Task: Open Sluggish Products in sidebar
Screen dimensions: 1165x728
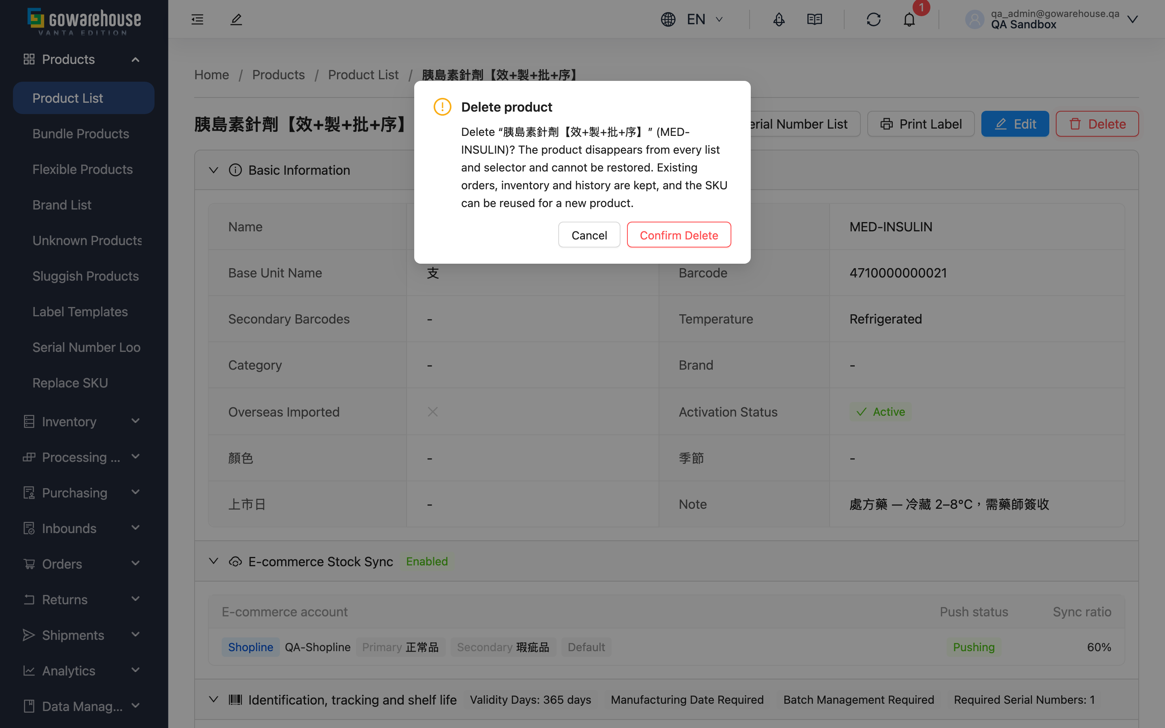Action: click(84, 276)
